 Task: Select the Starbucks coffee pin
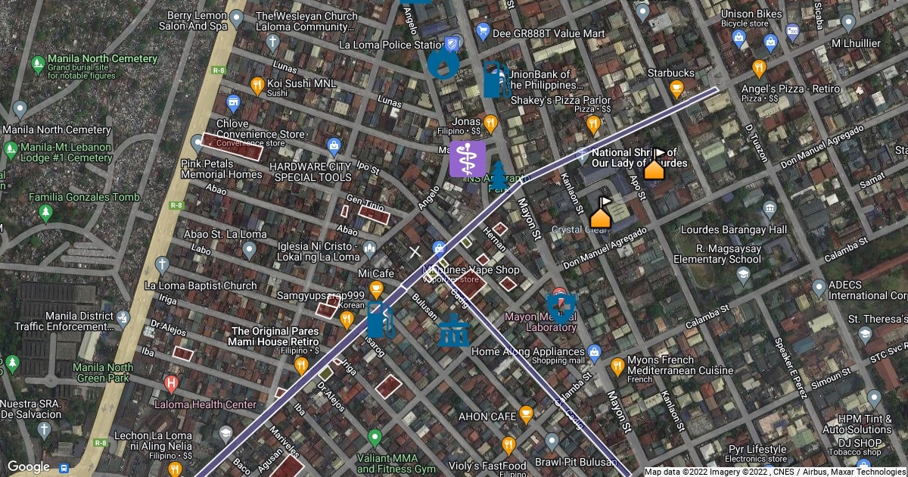[676, 90]
